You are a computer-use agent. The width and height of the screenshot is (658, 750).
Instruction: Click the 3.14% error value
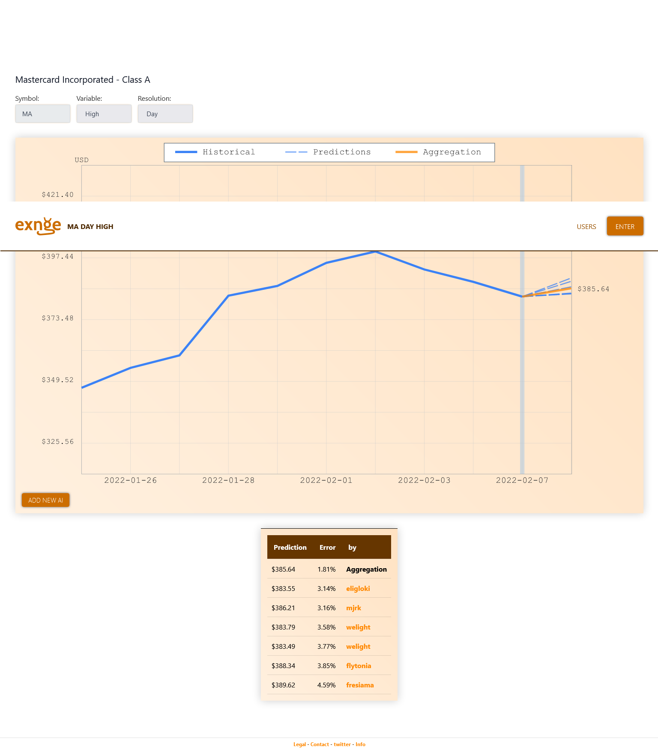[326, 588]
